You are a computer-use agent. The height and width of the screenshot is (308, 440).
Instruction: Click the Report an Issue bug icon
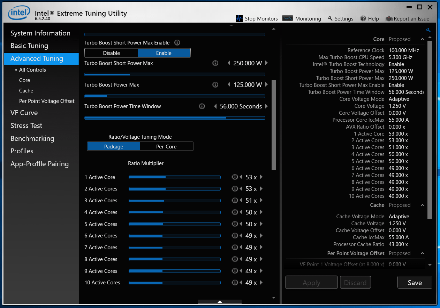pos(389,19)
